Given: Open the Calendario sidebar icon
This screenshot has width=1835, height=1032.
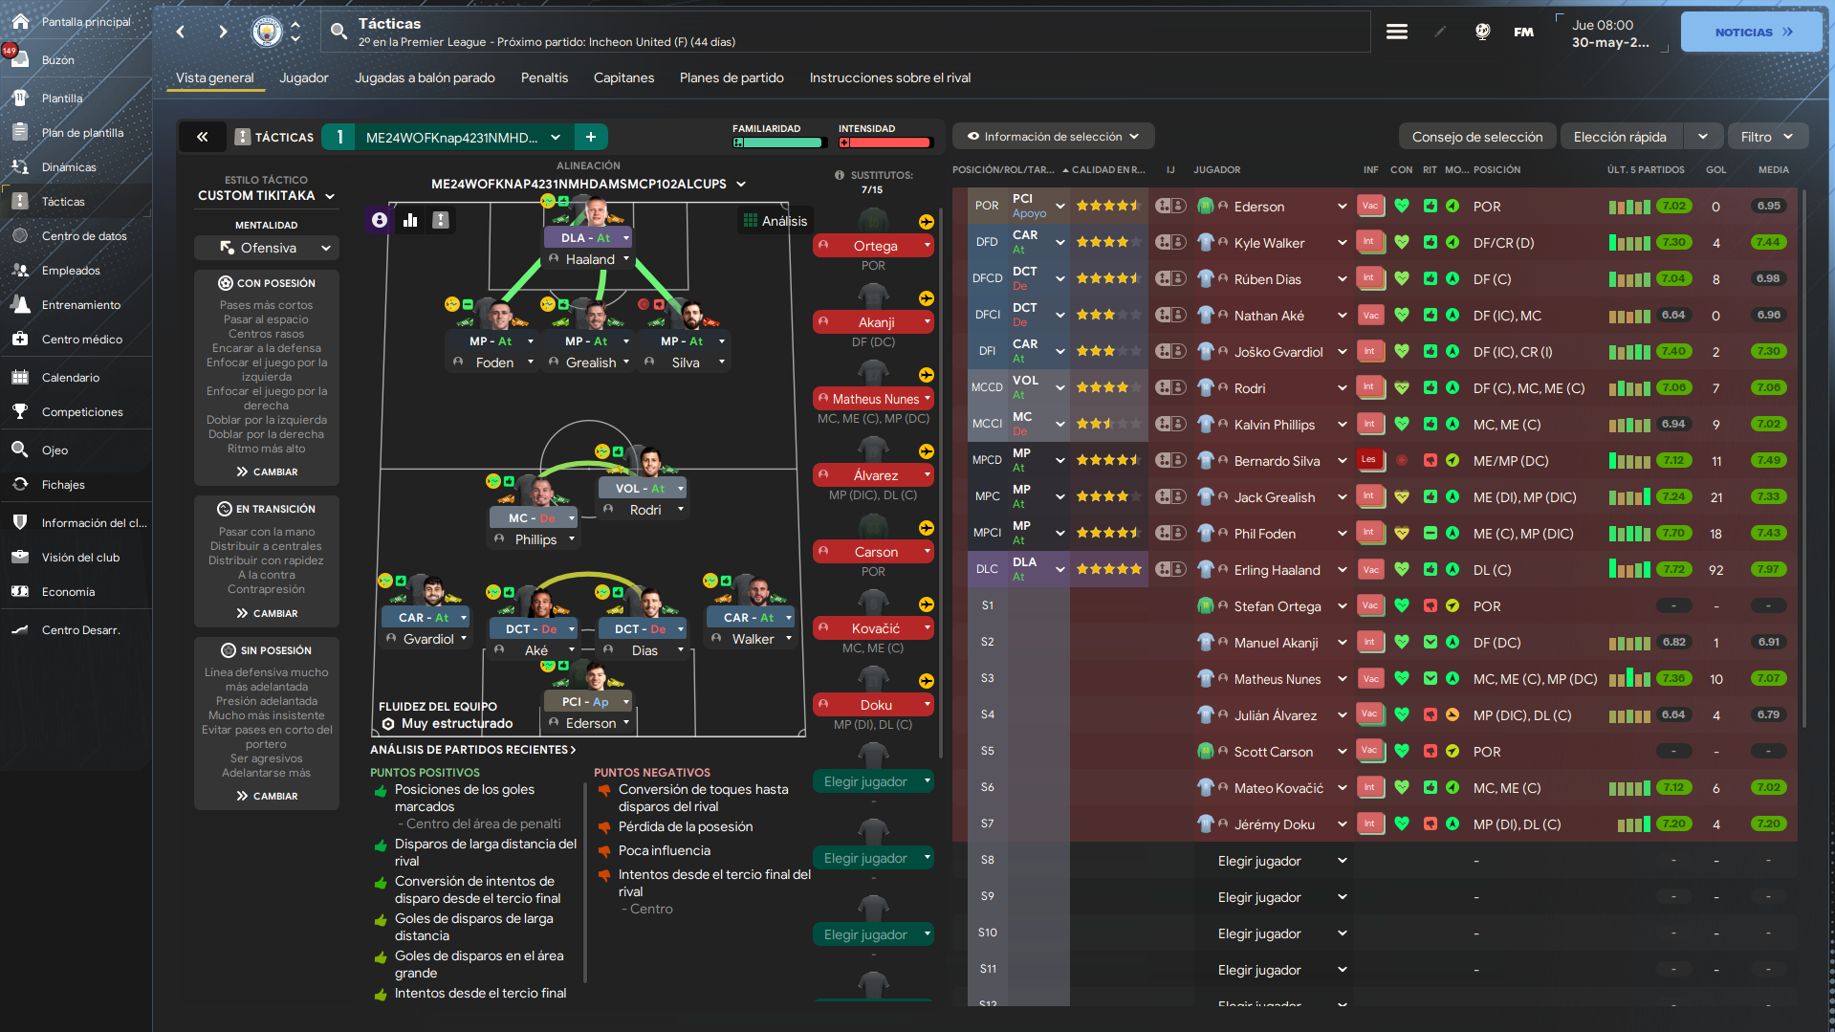Looking at the screenshot, I should click(20, 377).
